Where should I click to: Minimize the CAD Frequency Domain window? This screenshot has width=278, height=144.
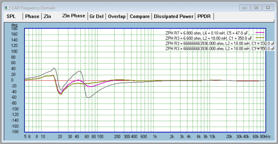click(x=245, y=8)
